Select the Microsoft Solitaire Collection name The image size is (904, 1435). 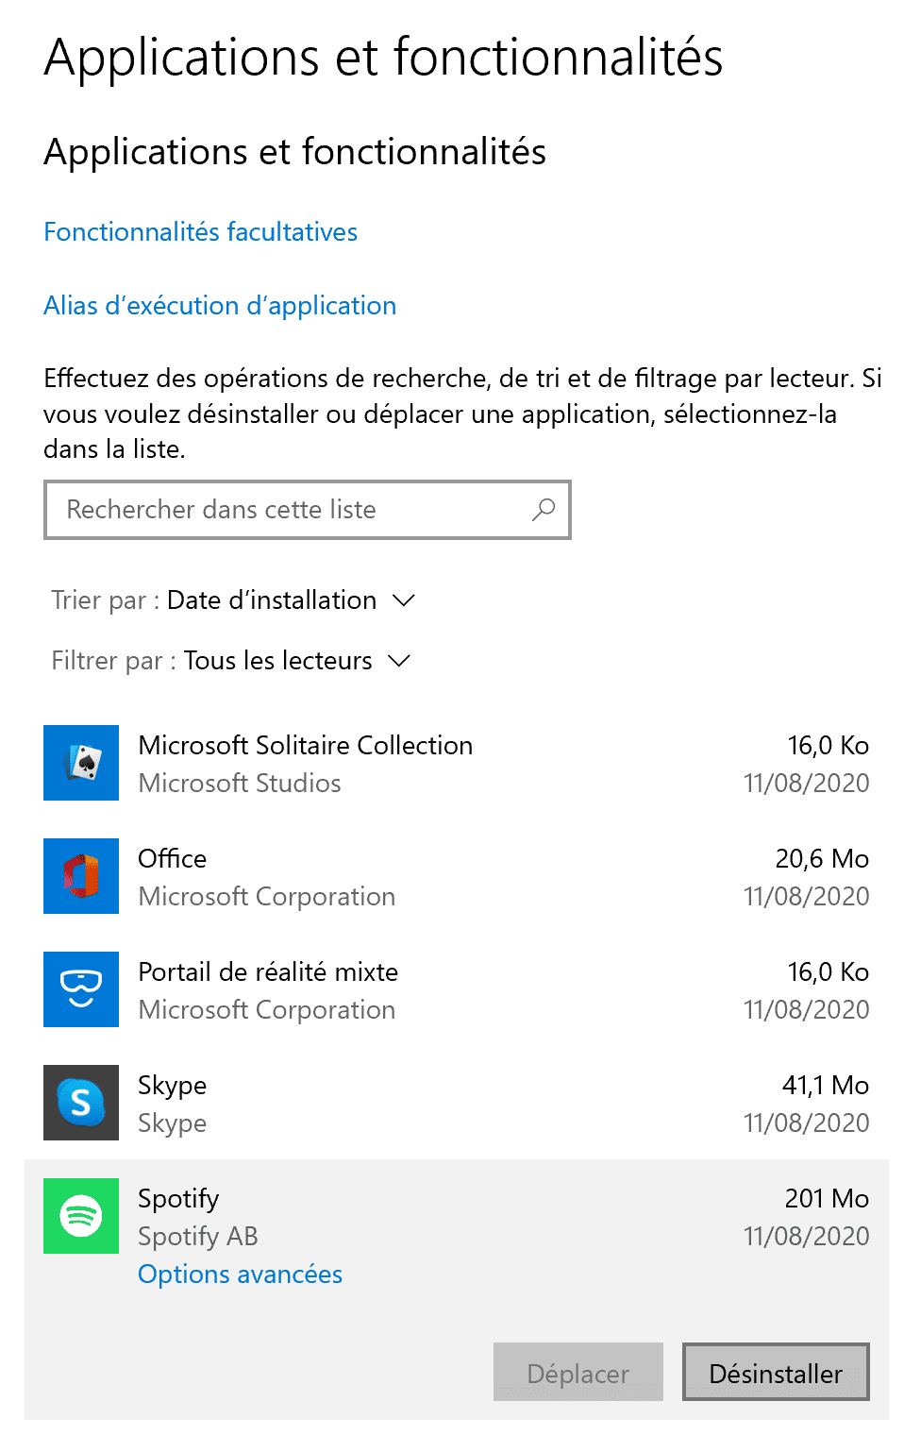(x=306, y=746)
